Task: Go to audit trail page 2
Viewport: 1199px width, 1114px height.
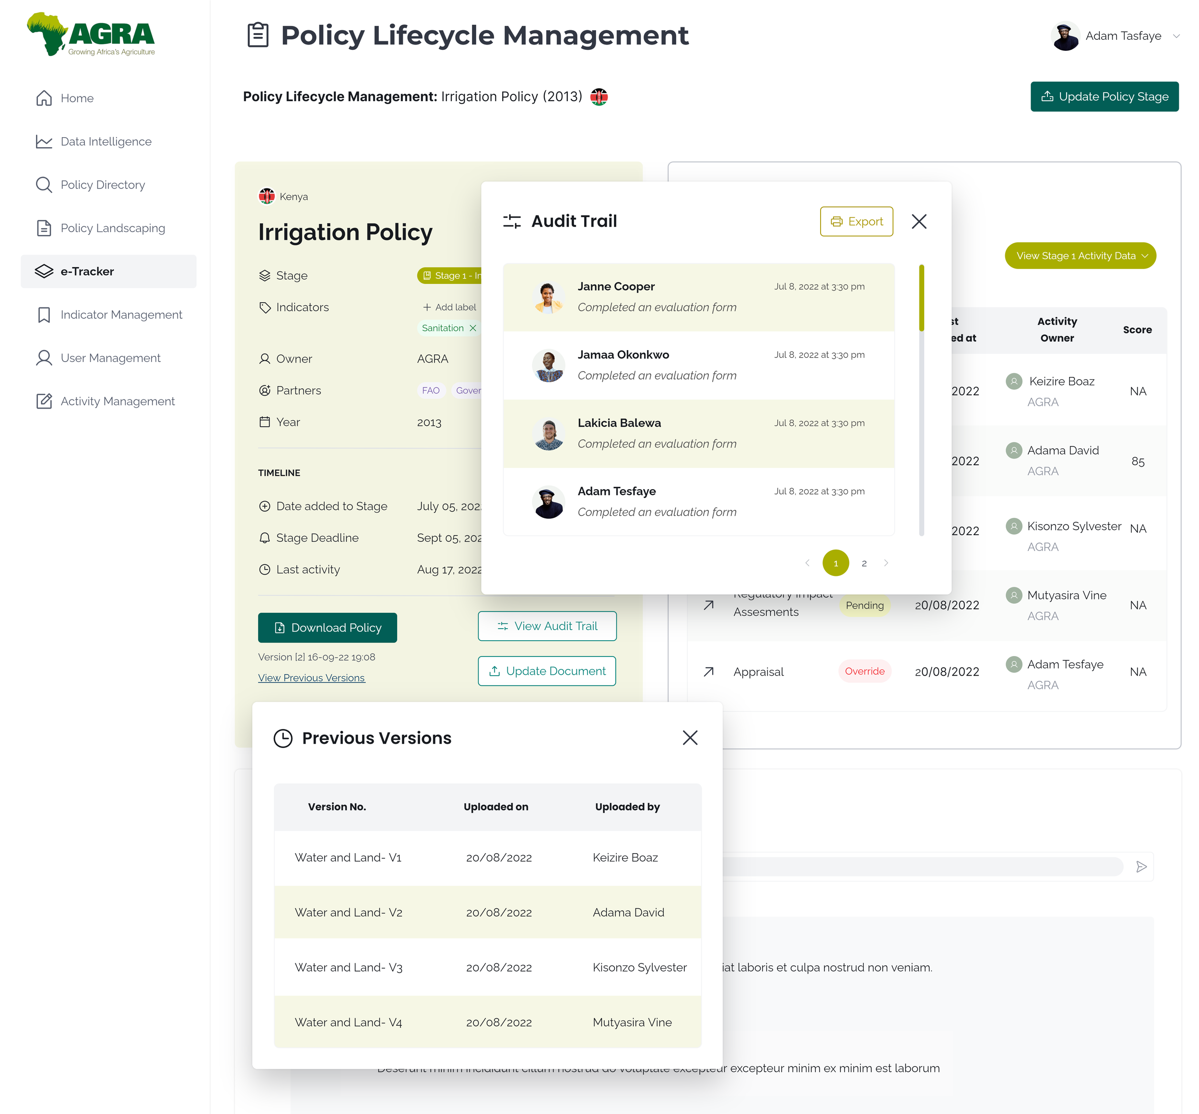Action: pyautogui.click(x=864, y=563)
